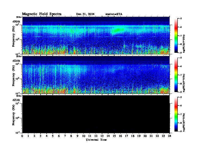Select the date text "Dec. 31, 2024"
This screenshot has height=156, width=202.
85,14
